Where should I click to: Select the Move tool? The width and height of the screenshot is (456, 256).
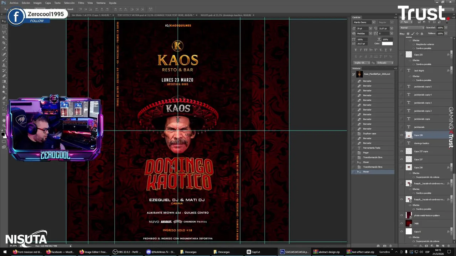4,21
